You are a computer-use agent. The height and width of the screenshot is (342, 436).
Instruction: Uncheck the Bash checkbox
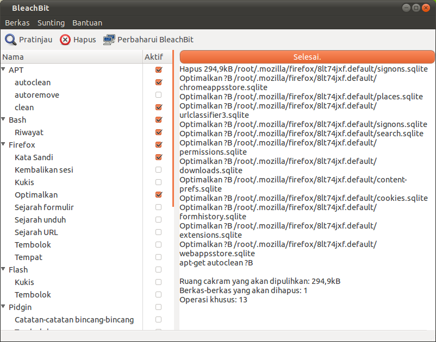[159, 119]
